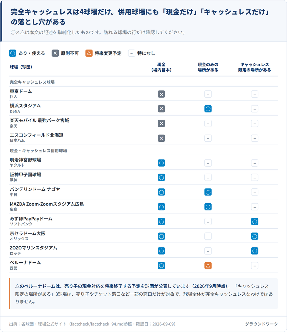Click the 現金のみ circle for バンテリンドーム ナゴヤ

click(208, 192)
